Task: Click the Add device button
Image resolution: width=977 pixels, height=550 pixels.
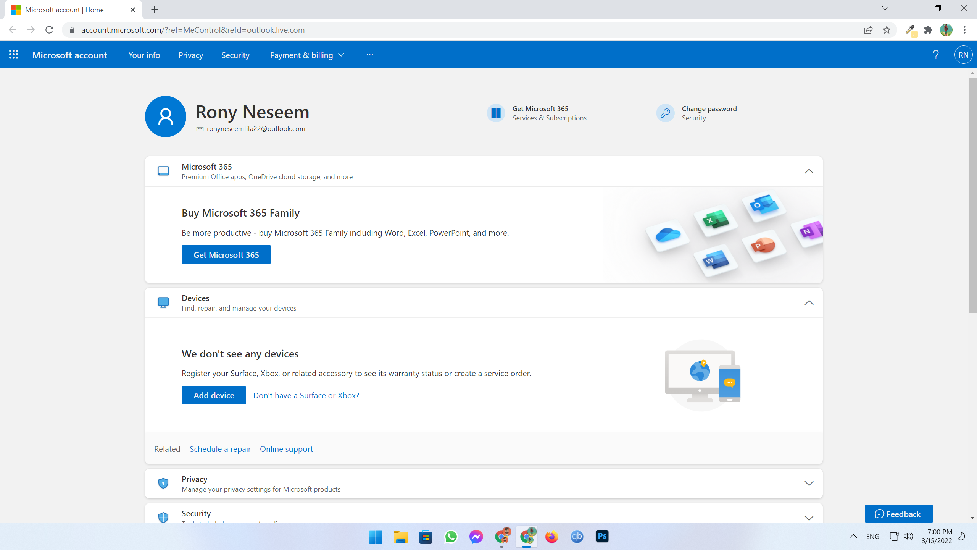Action: pyautogui.click(x=214, y=395)
